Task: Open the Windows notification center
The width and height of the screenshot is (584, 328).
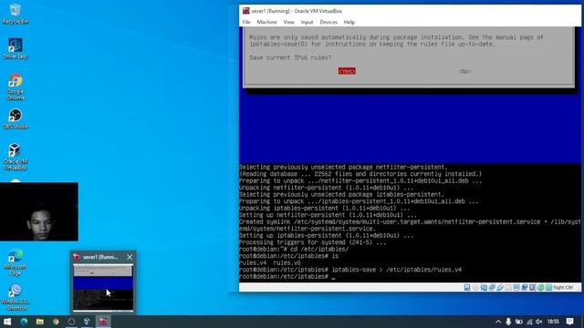Action: pos(569,322)
